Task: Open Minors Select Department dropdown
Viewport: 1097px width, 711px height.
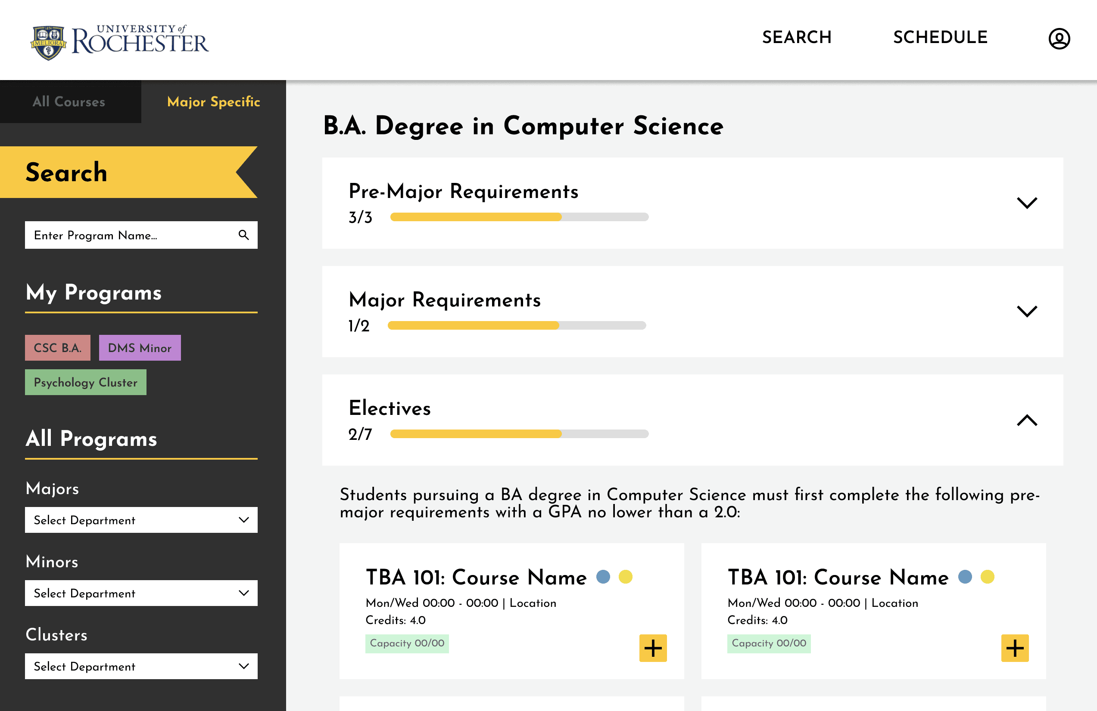Action: pyautogui.click(x=141, y=593)
